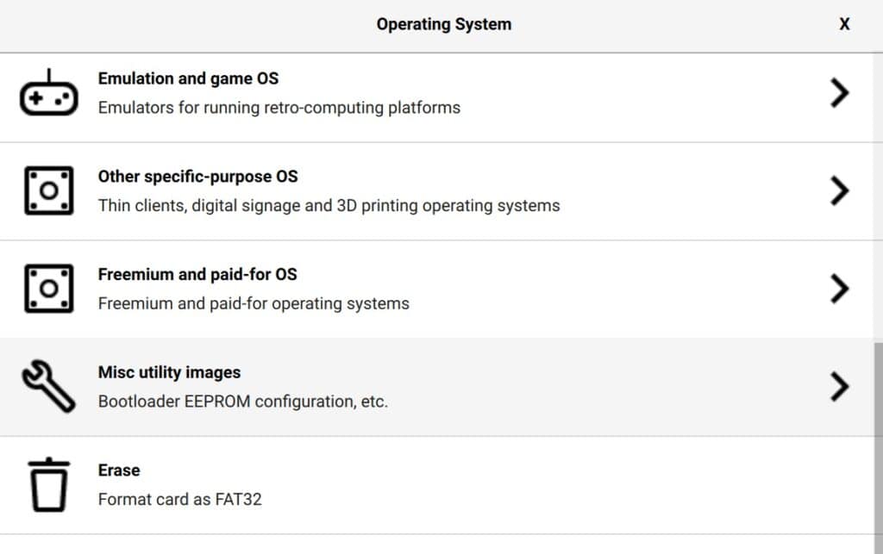Select the Emulation and game OS title

pos(188,78)
